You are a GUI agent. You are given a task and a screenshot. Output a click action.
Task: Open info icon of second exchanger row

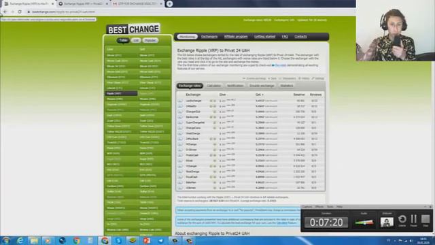click(x=180, y=106)
